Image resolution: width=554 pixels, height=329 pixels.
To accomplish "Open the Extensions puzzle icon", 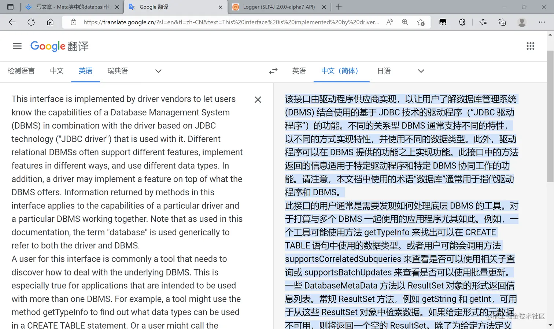I will pos(462,22).
